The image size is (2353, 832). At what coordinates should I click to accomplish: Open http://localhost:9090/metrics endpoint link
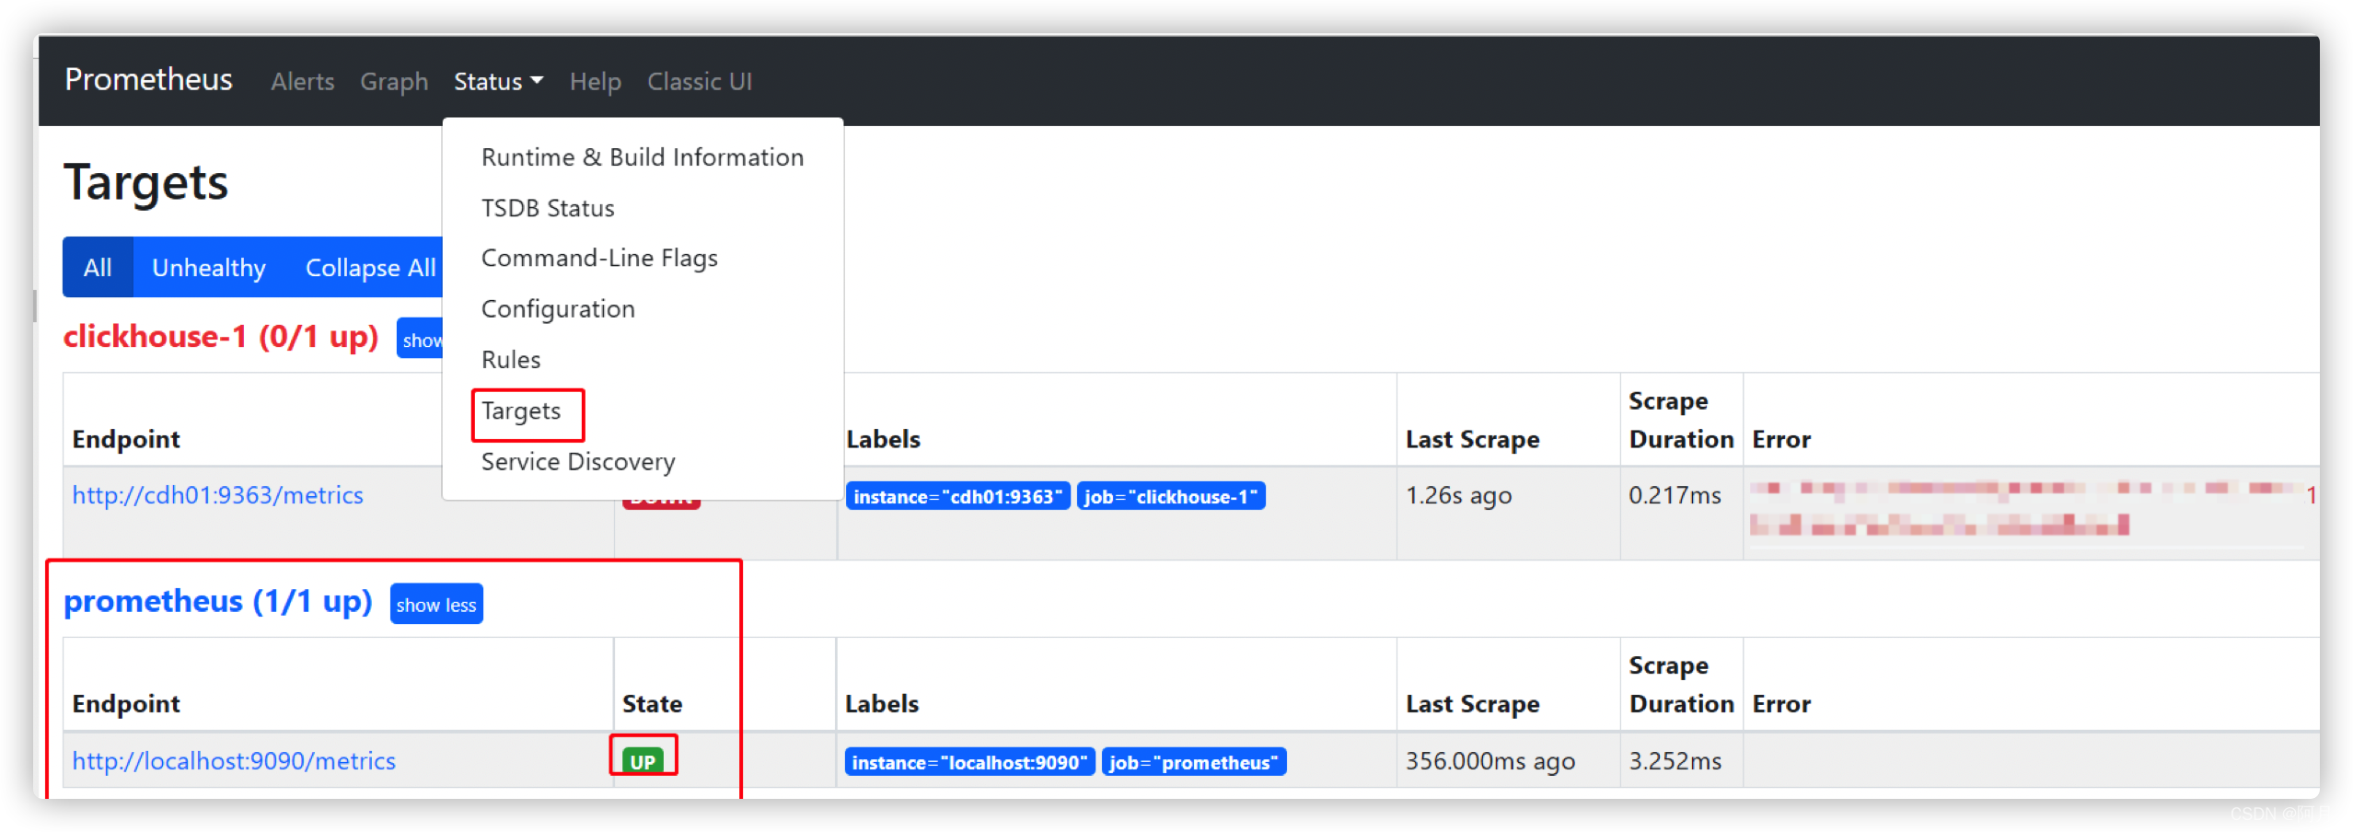[234, 761]
